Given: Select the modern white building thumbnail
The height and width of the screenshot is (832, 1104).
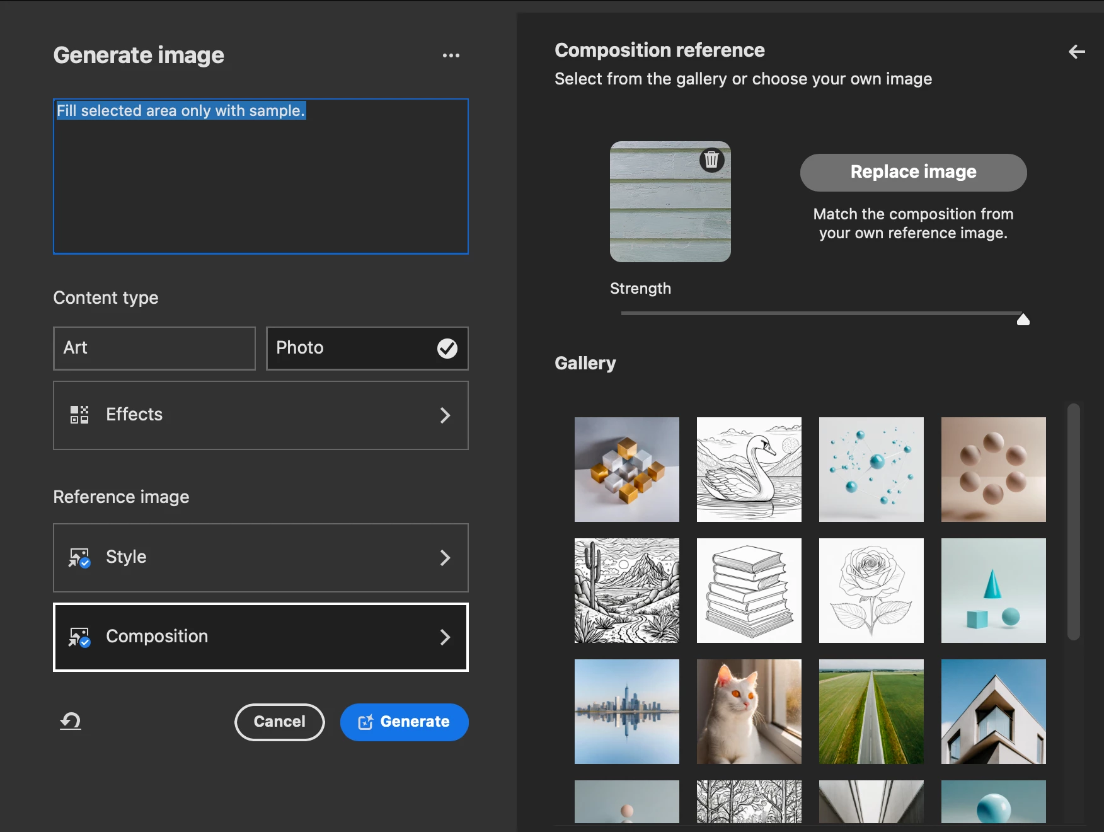Looking at the screenshot, I should tap(994, 712).
